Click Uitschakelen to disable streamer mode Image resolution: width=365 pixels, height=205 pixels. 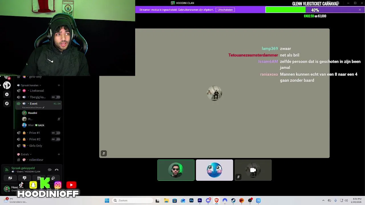[x=225, y=10]
